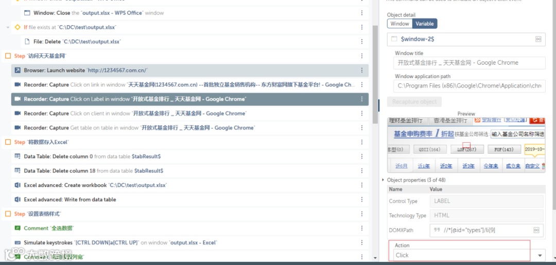Click the keyboard icon of the Simulate keystrokes action
Viewport: 556px width, 265px height.
(x=18, y=243)
